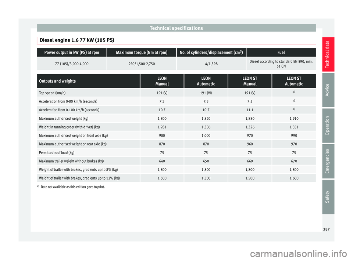
Task: Open the Safety side tab
Action: [328, 197]
